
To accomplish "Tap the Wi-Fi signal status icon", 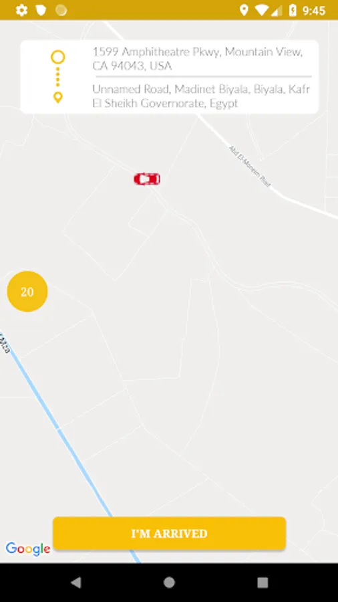I will point(262,10).
